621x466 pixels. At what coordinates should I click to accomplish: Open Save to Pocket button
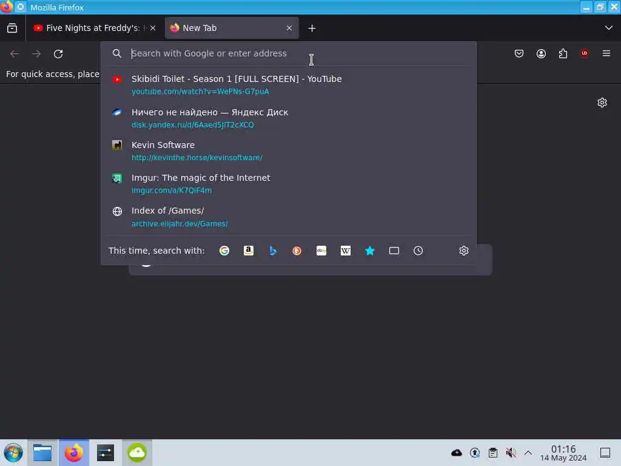pos(519,53)
